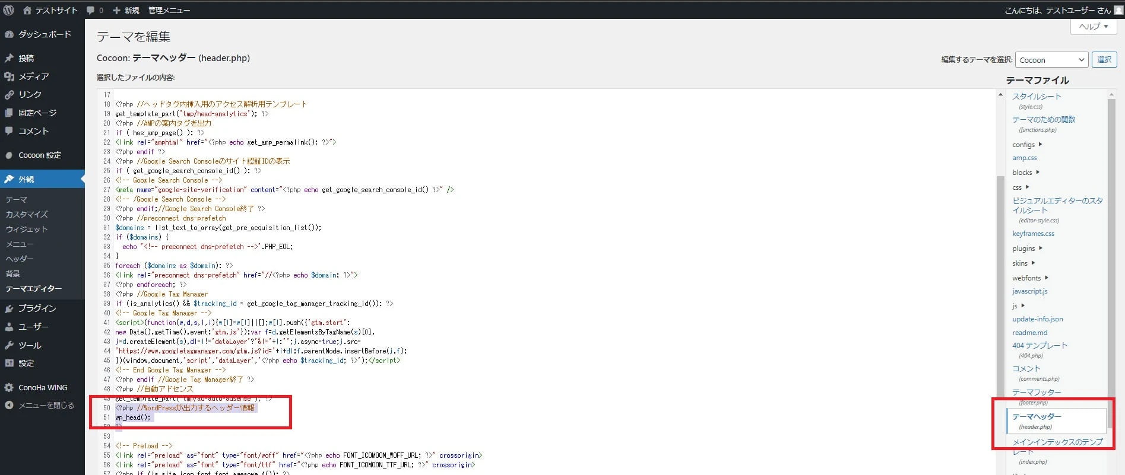
Task: Open the コメント (comments.php) file
Action: (x=1026, y=369)
